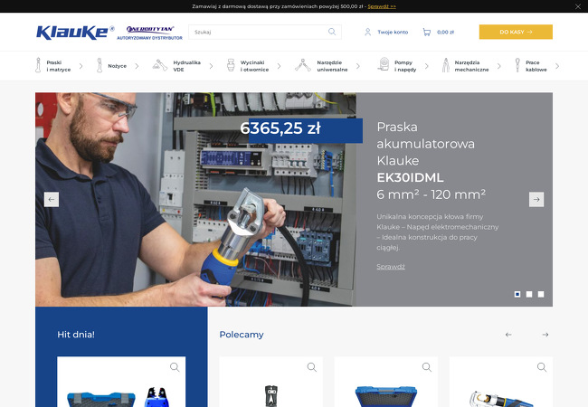Click the Pompy i napędy icon
Image resolution: width=588 pixels, height=407 pixels.
click(x=384, y=64)
